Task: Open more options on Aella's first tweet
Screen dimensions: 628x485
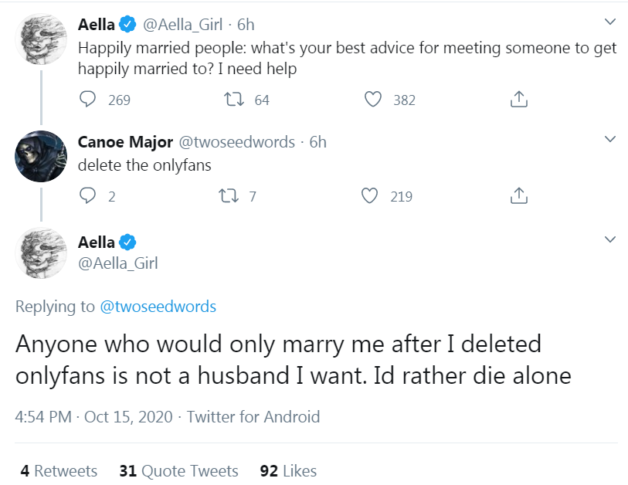Action: (609, 22)
